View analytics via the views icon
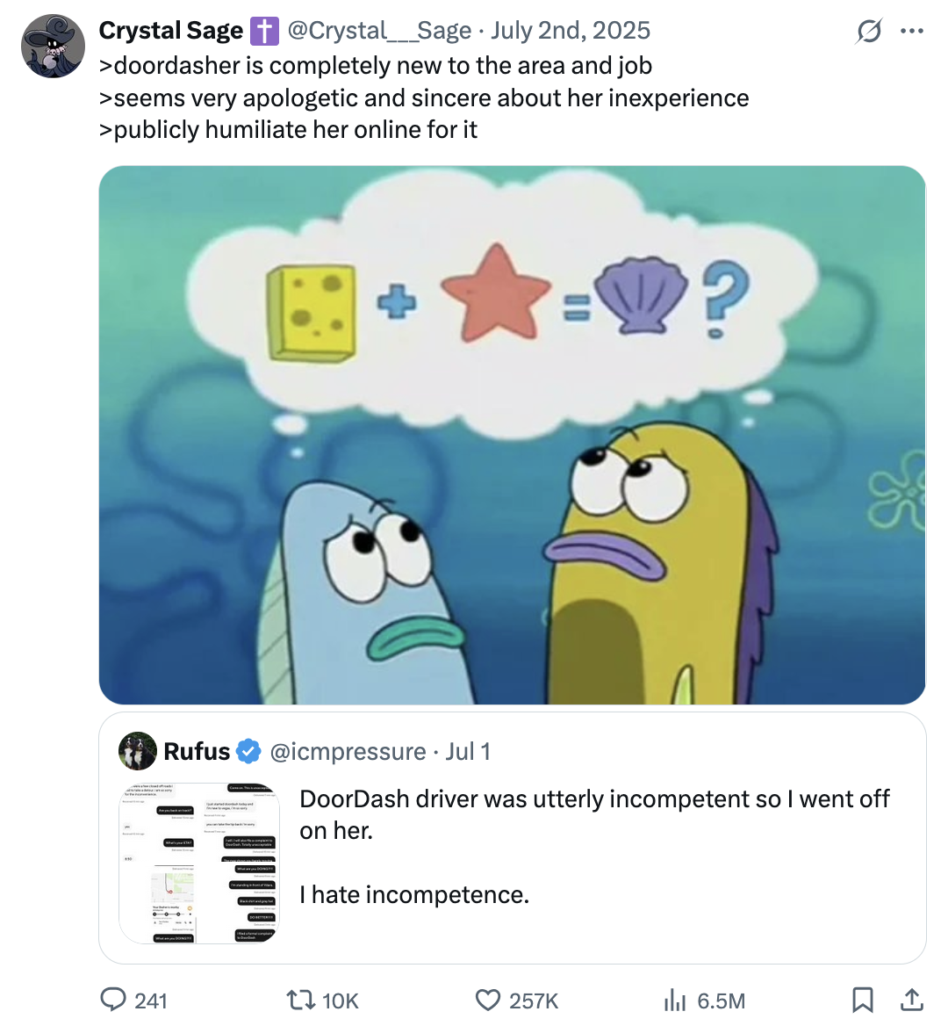 (675, 1000)
